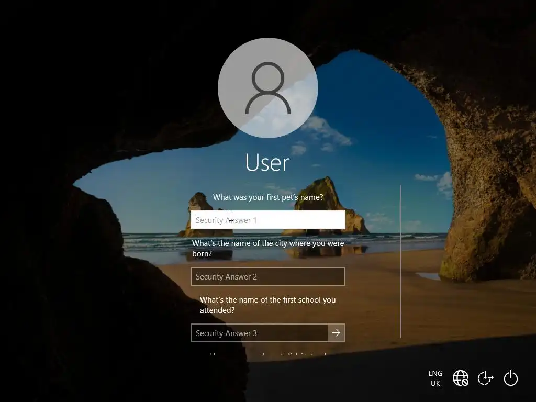Click the question about the city where you were born

(x=268, y=249)
